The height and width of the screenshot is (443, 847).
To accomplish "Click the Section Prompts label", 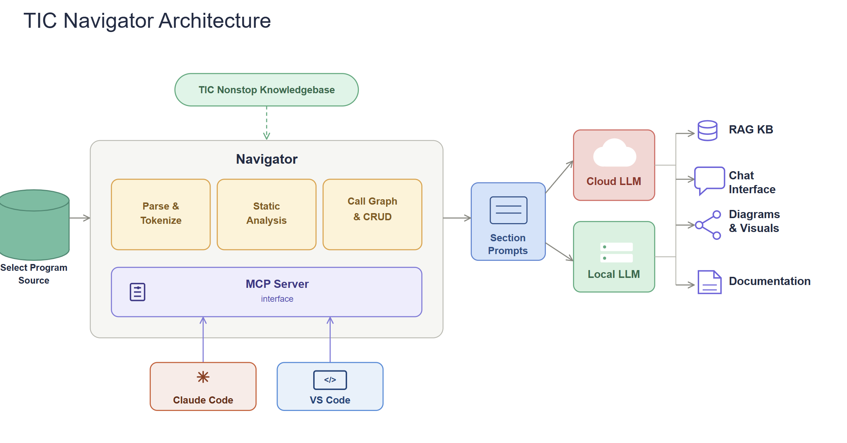I will pyautogui.click(x=508, y=244).
